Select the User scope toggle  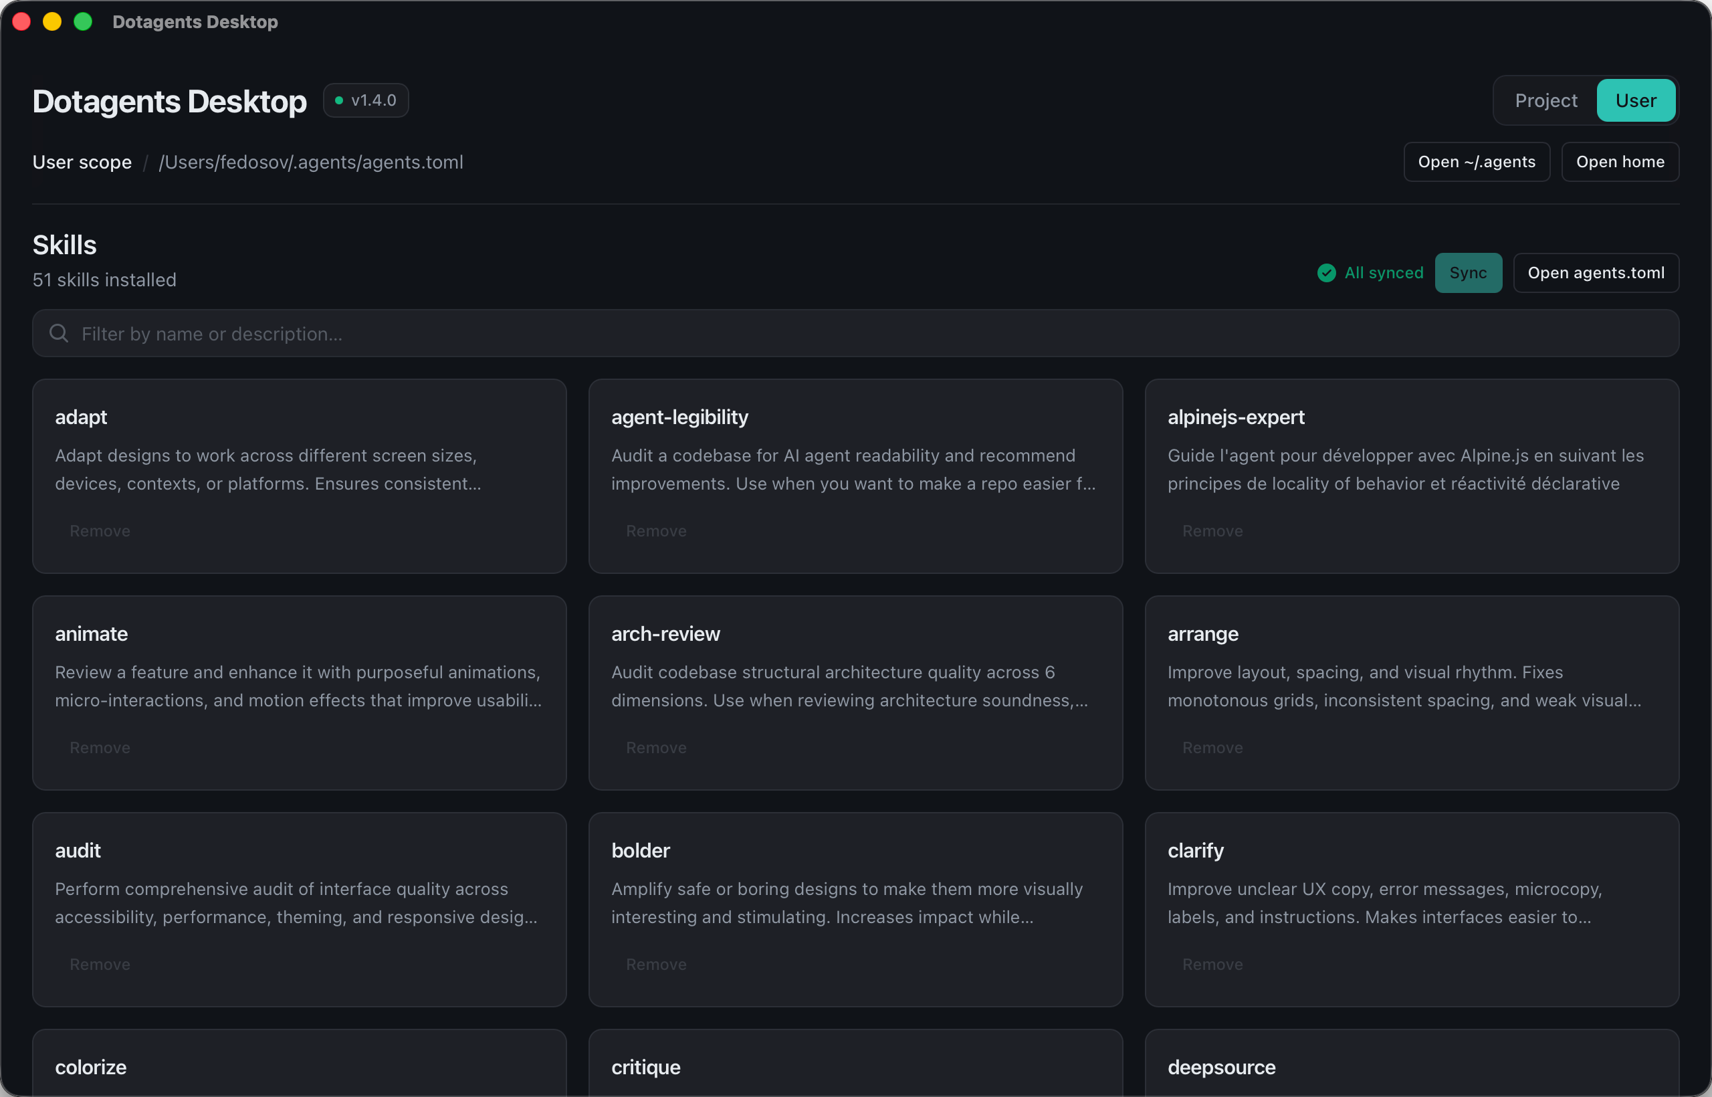1635,100
